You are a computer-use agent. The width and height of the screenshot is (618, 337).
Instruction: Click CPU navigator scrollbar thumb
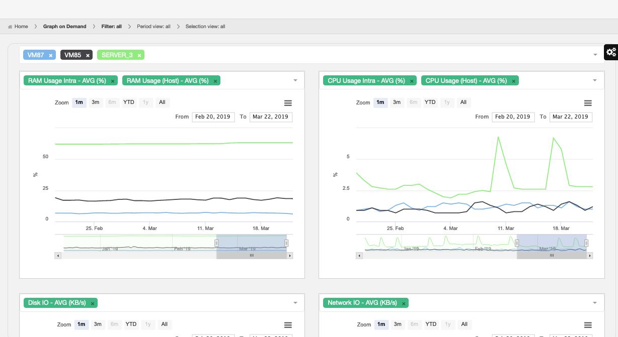click(x=552, y=256)
